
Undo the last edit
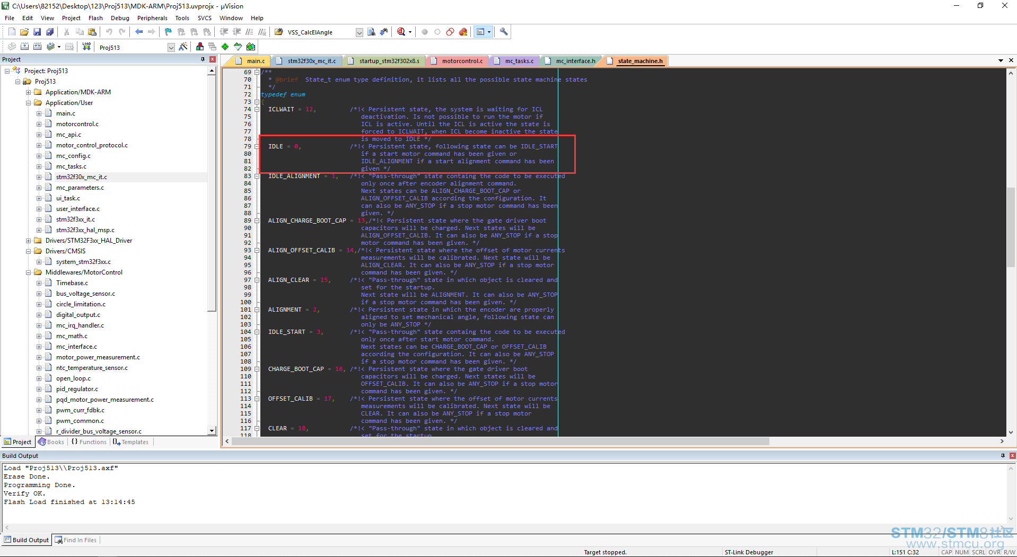coord(109,32)
